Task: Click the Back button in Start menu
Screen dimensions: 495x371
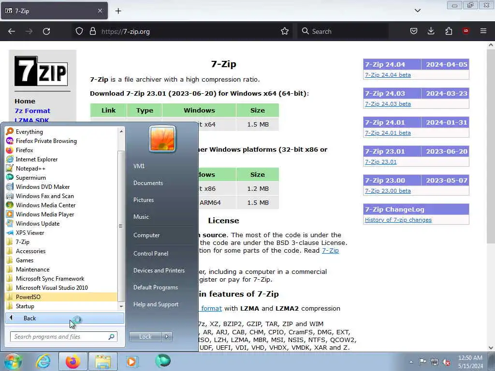Action: click(x=64, y=318)
